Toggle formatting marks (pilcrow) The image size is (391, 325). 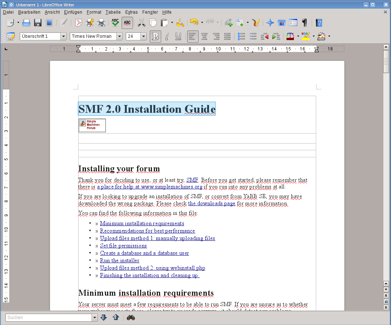tap(304, 23)
